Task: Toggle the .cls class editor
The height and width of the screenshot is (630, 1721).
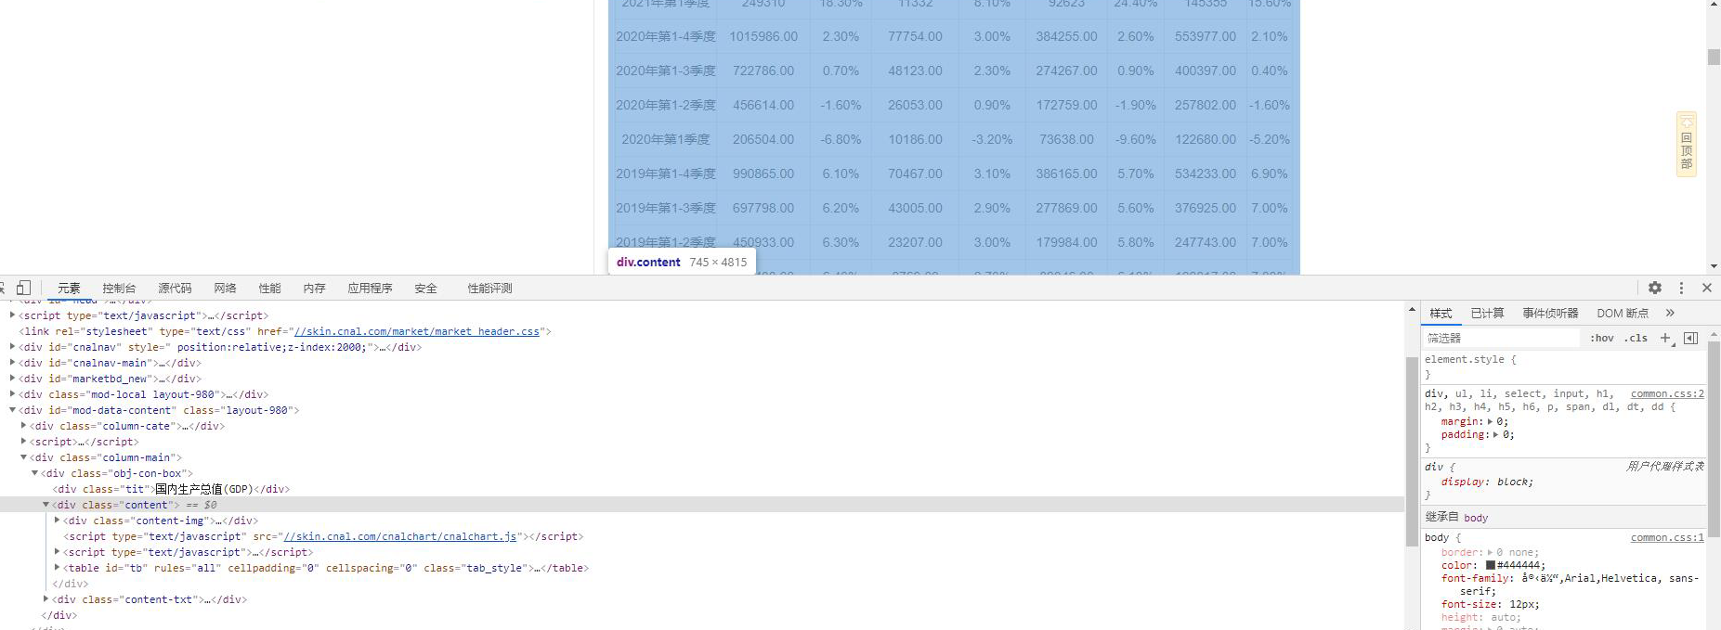Action: point(1636,338)
